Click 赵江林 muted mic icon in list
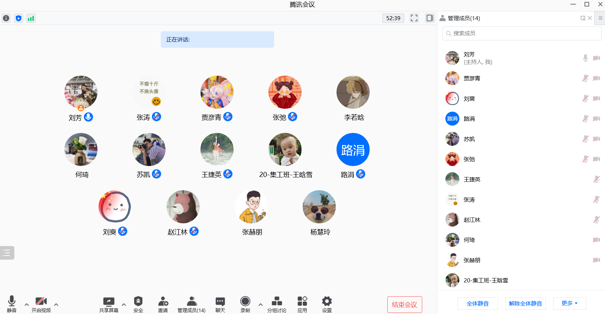 coord(597,220)
